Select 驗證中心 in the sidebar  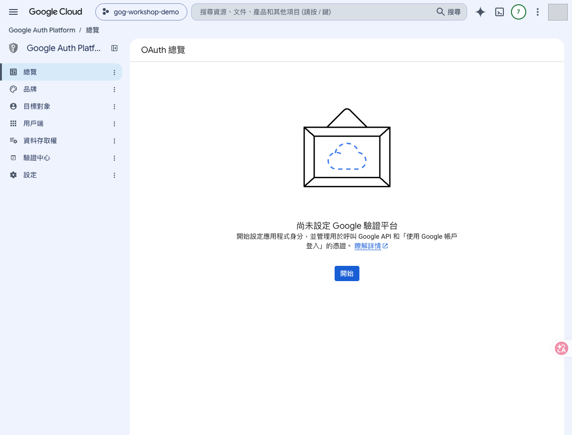coord(61,158)
